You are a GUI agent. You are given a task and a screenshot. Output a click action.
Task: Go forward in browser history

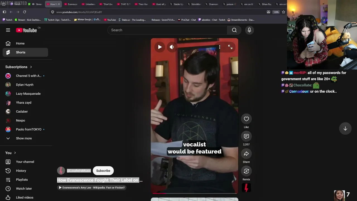pyautogui.click(x=18, y=12)
